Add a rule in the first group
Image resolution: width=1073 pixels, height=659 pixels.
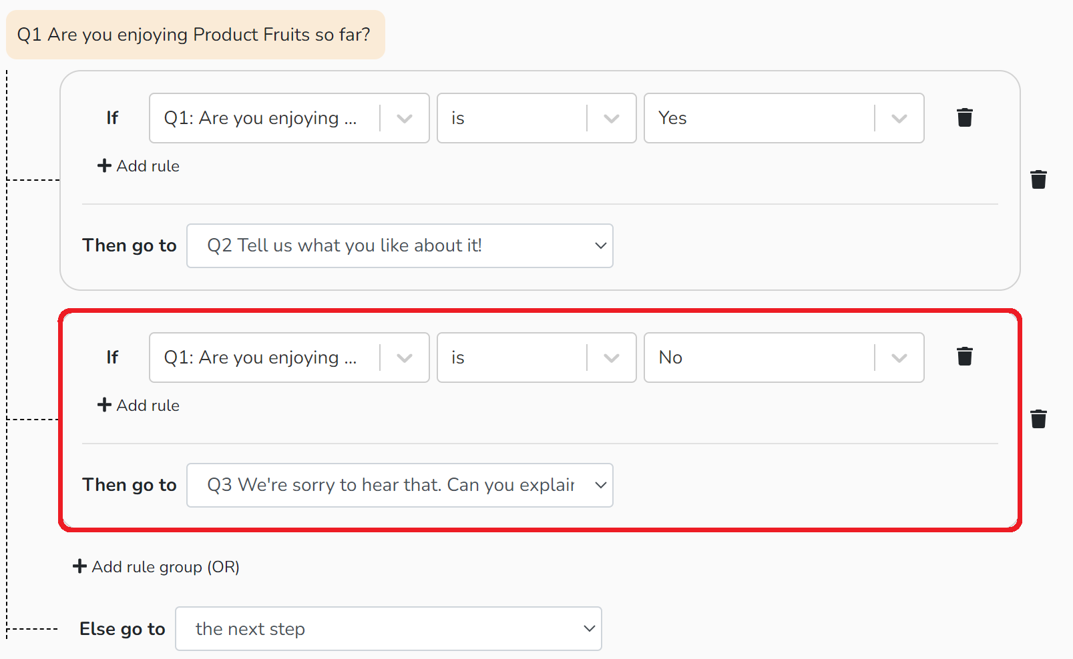pyautogui.click(x=138, y=165)
